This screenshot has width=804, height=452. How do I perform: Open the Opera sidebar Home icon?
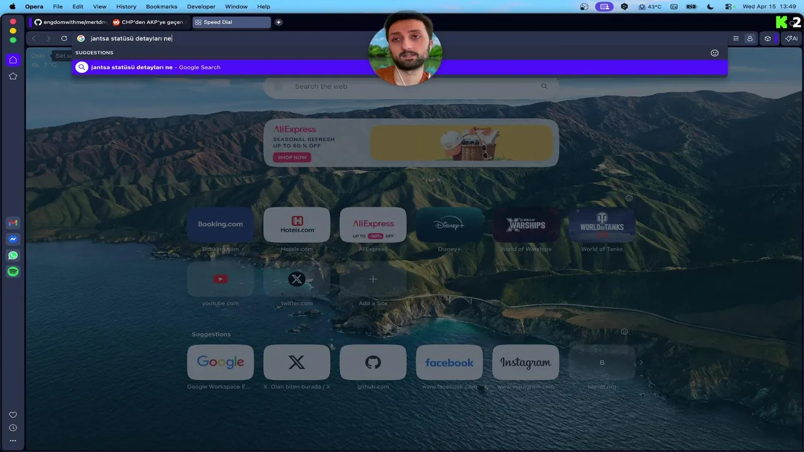pos(13,60)
